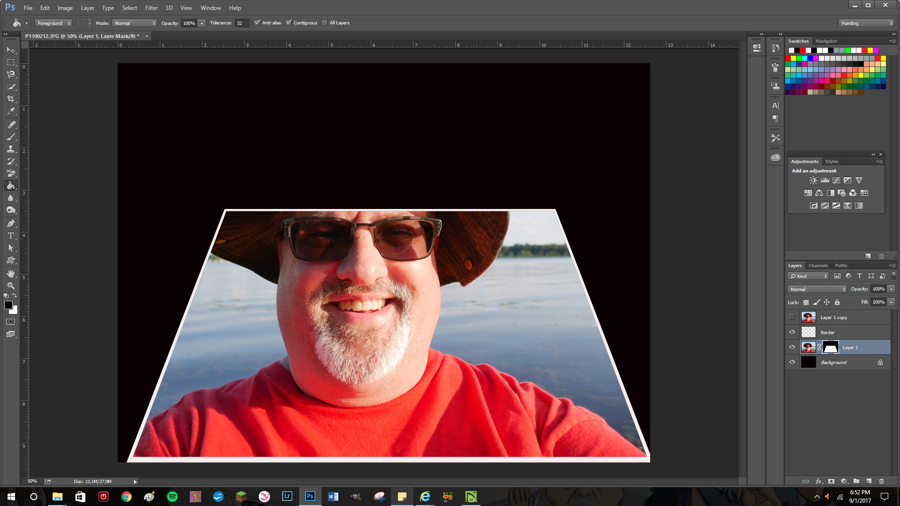Select the Background layer name
Viewport: 900px width, 506px height.
pyautogui.click(x=833, y=363)
